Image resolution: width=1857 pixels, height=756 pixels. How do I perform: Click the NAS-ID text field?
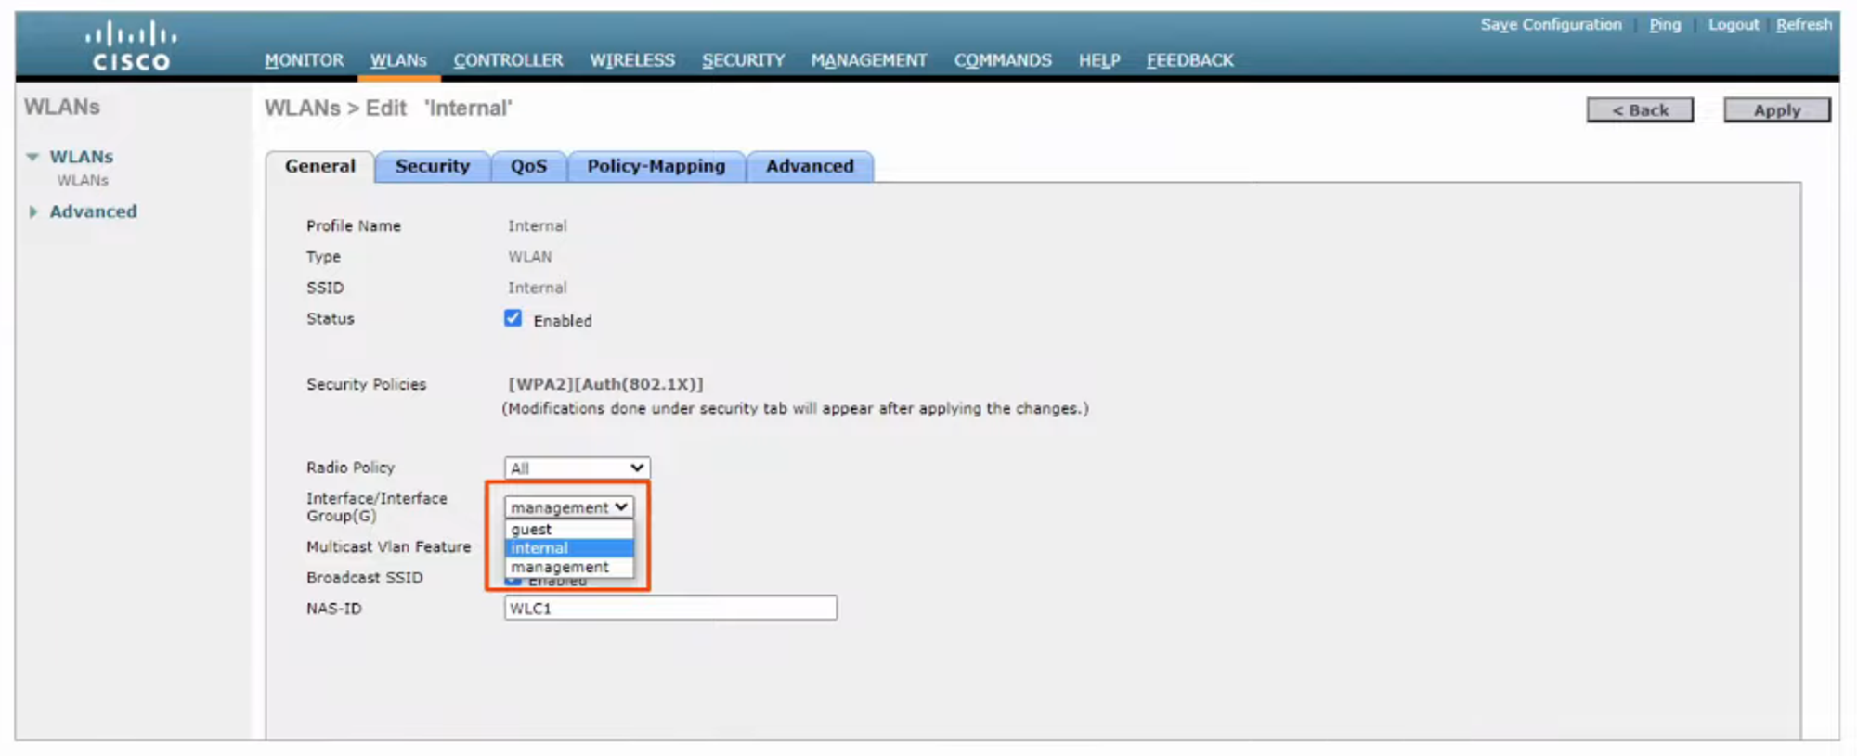click(x=669, y=609)
